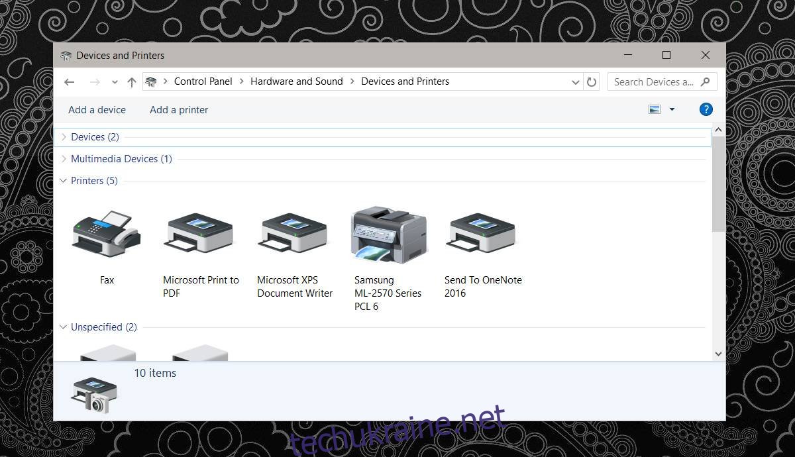Open the dropdown after Control Panel breadcrumb
This screenshot has width=795, height=457.
tap(242, 81)
